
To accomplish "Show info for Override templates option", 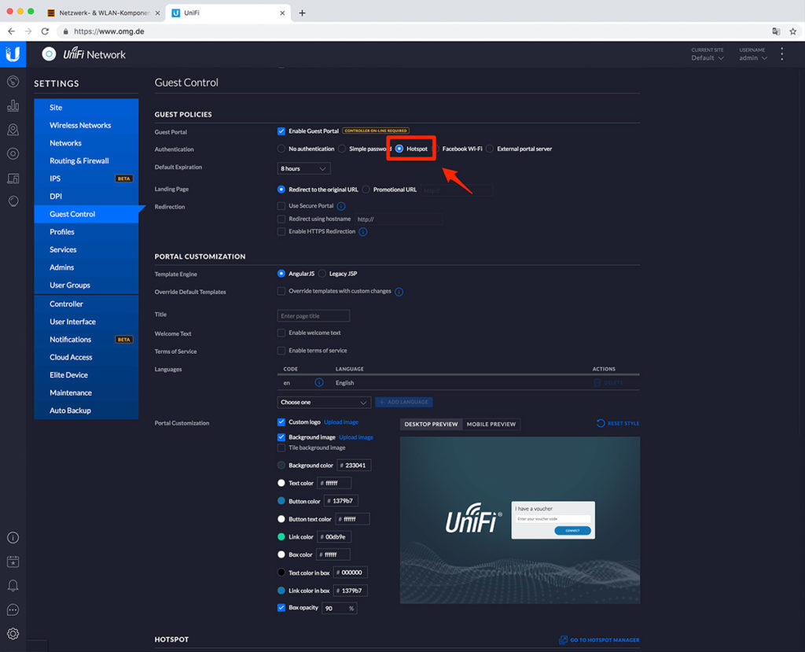I will pos(399,292).
